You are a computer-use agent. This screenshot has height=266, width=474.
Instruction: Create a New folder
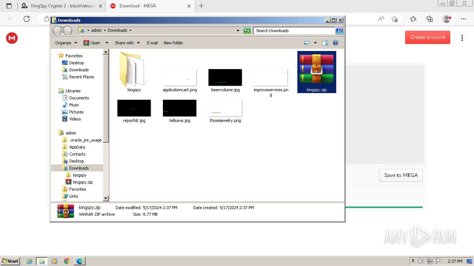(x=173, y=43)
